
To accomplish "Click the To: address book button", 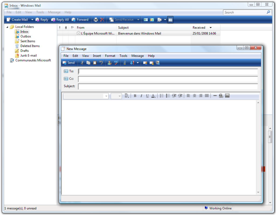I will pyautogui.click(x=69, y=71).
